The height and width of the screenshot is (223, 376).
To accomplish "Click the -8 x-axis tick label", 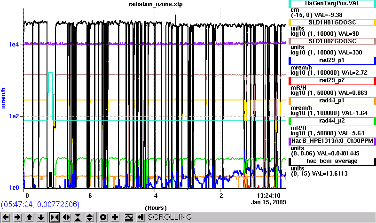I will point(26,195).
